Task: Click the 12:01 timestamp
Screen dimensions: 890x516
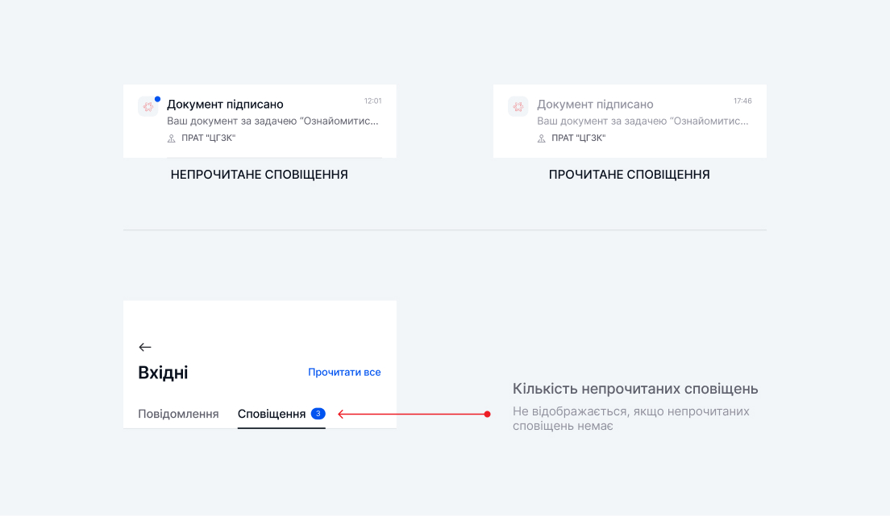Action: click(372, 101)
